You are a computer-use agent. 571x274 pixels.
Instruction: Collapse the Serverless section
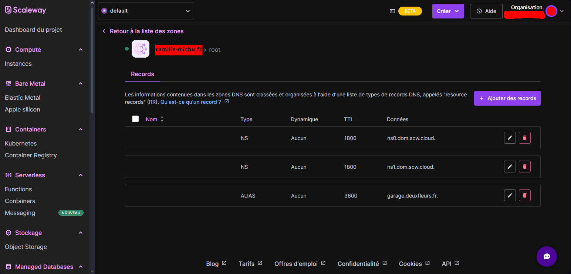point(81,175)
